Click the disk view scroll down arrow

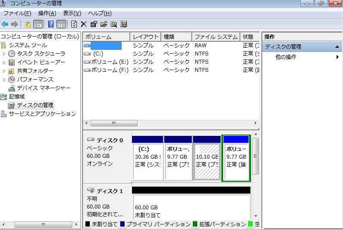tap(255, 216)
